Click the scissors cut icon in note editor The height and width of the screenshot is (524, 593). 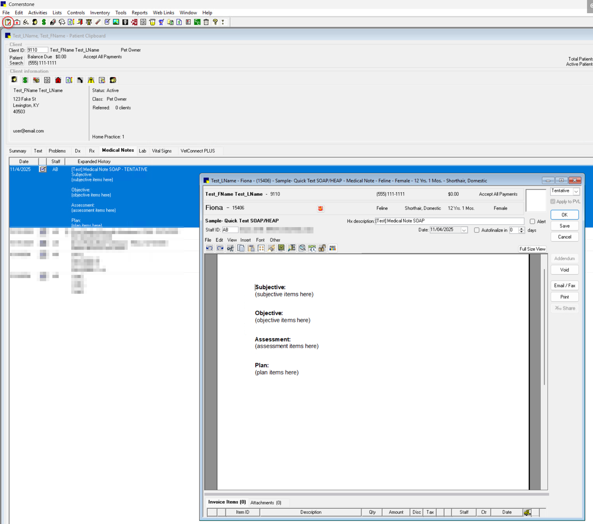(x=230, y=248)
